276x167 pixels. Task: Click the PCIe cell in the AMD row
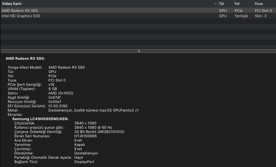239,11
